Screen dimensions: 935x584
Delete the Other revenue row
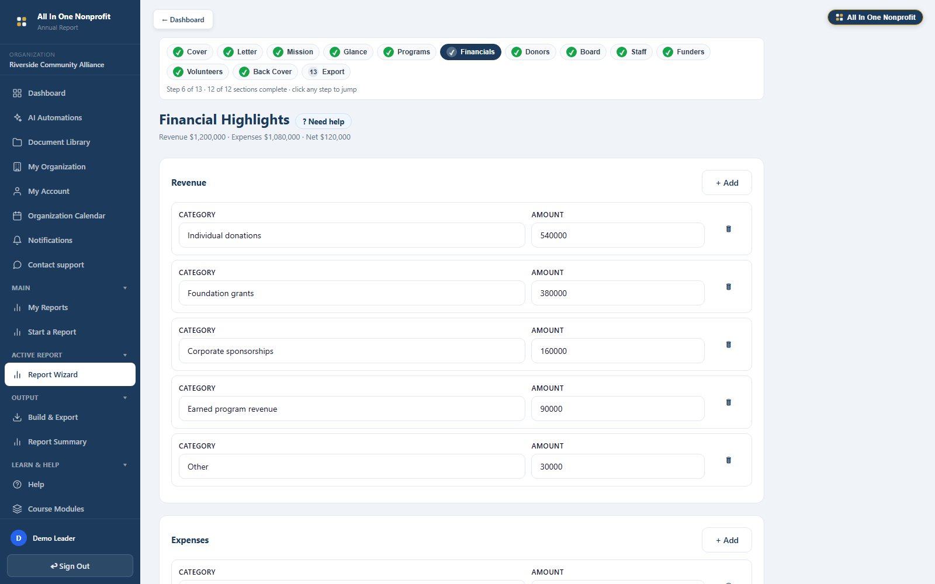click(x=728, y=460)
